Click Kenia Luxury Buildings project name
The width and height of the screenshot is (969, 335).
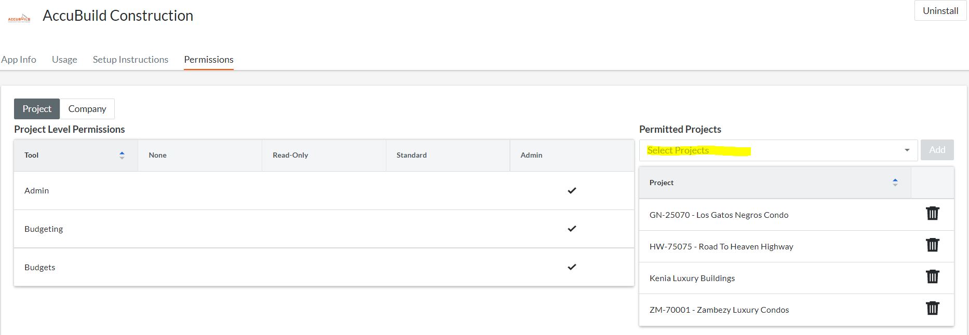692,278
